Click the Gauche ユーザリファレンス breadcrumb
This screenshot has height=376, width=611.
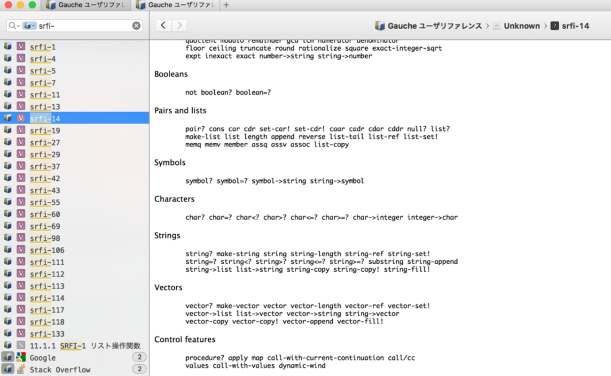(x=428, y=26)
